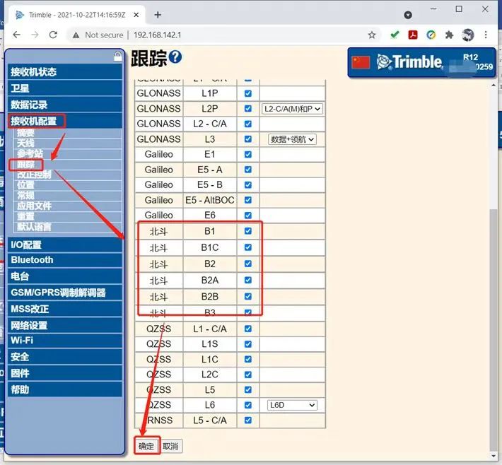Open 接收机状态 menu

tap(65, 71)
